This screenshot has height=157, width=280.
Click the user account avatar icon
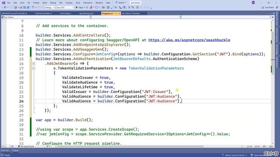point(253,3)
